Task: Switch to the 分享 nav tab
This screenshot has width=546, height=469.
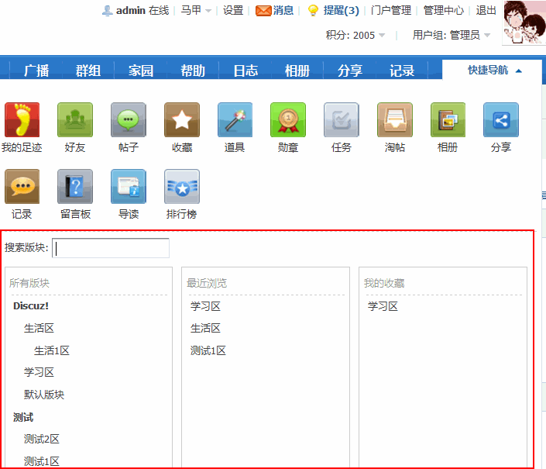Action: (349, 71)
